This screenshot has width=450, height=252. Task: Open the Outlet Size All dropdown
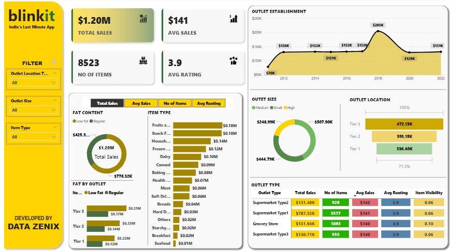pos(34,110)
